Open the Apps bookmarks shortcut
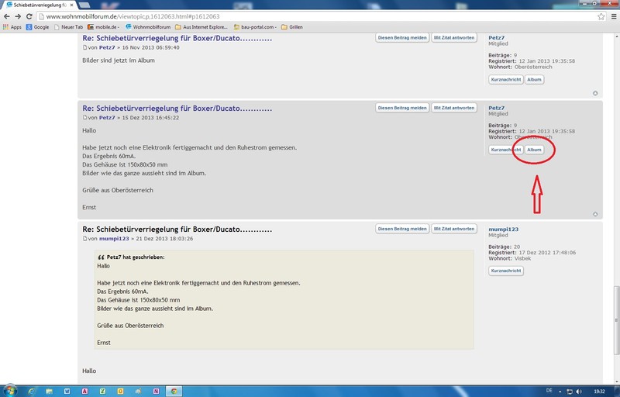 [x=12, y=26]
